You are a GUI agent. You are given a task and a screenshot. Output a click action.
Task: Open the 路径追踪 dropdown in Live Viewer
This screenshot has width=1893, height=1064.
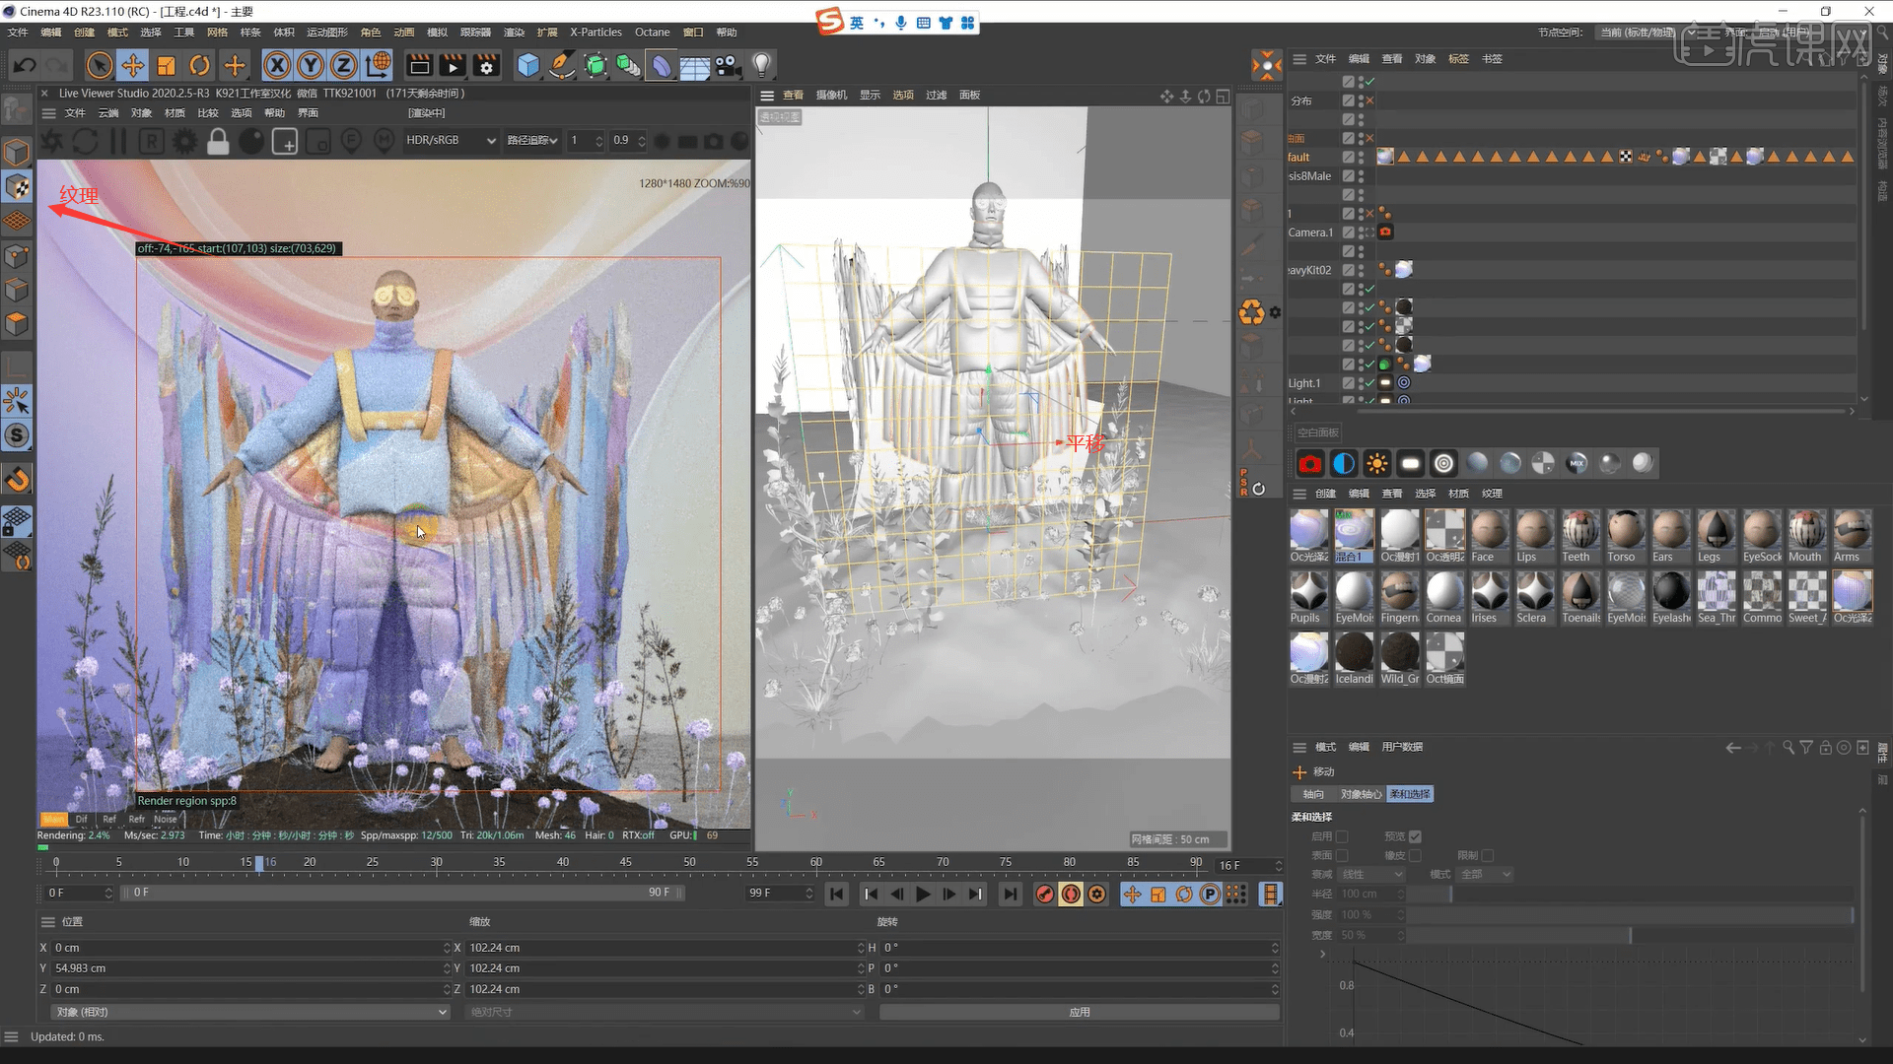click(x=531, y=140)
